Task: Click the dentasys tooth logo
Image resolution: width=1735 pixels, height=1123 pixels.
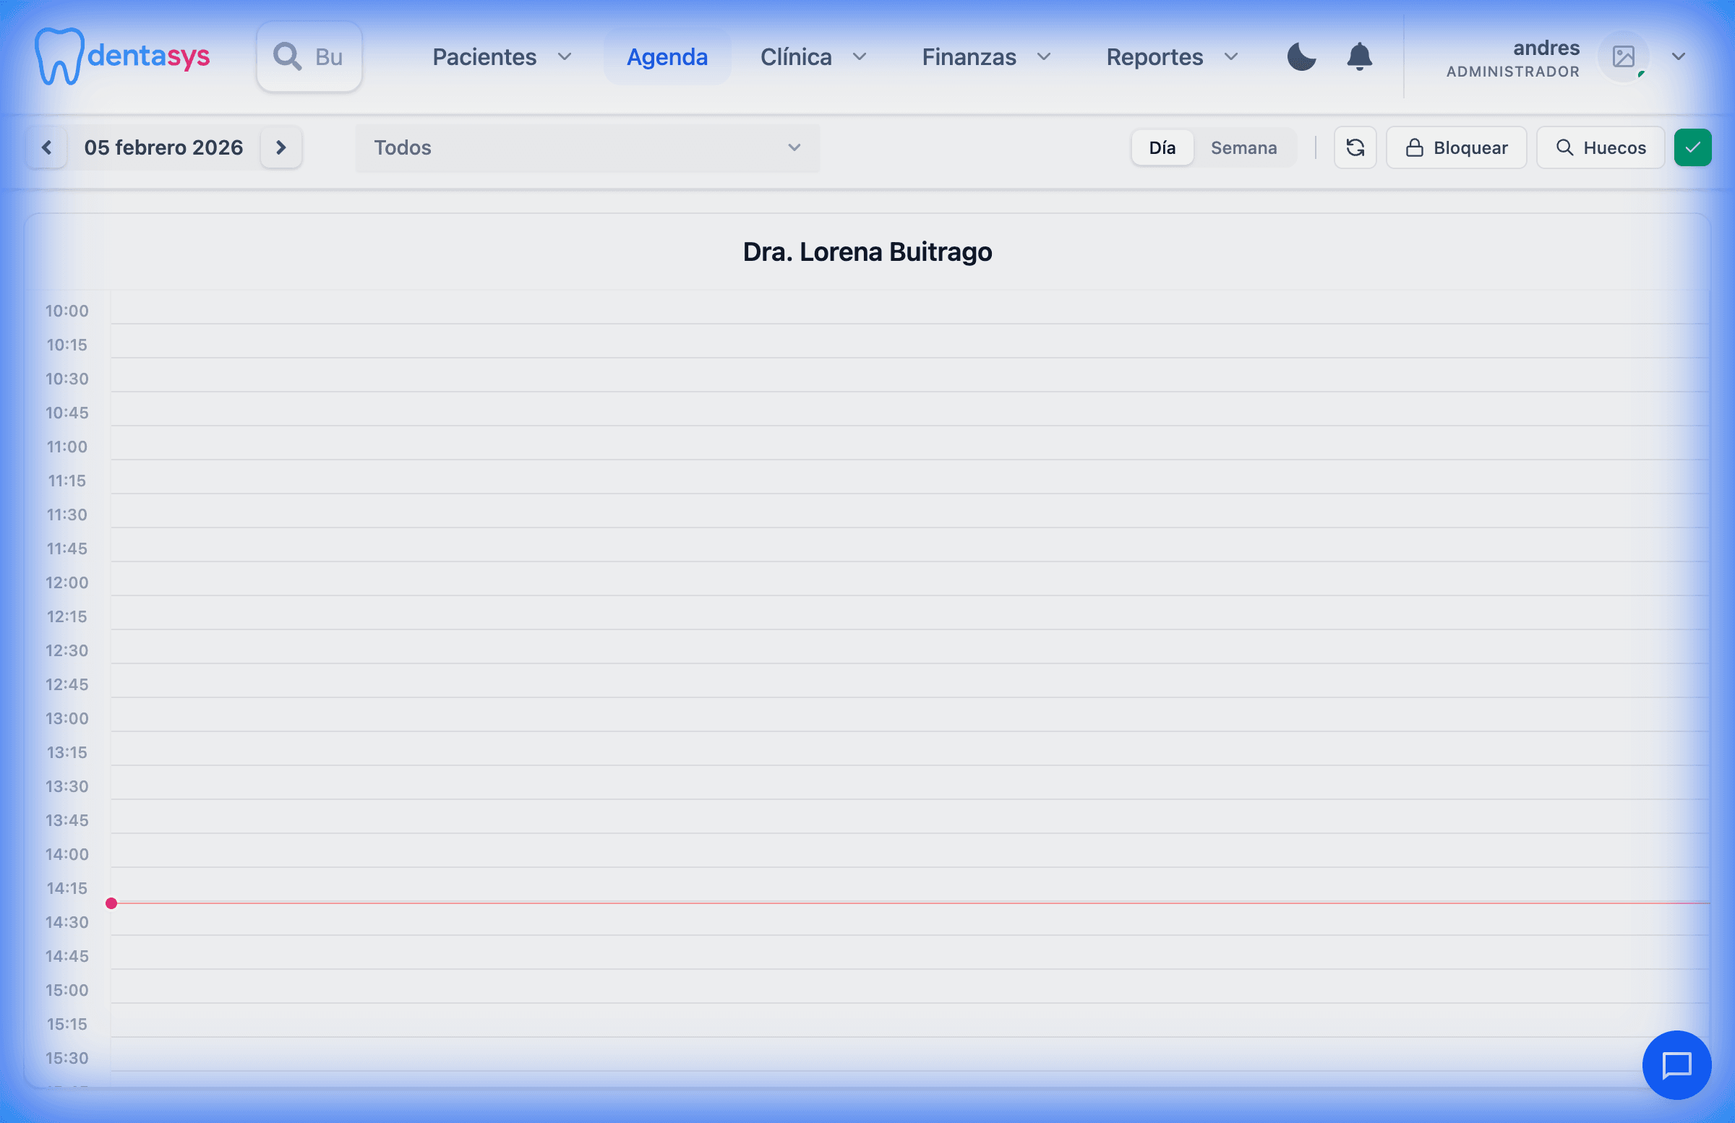Action: (x=60, y=56)
